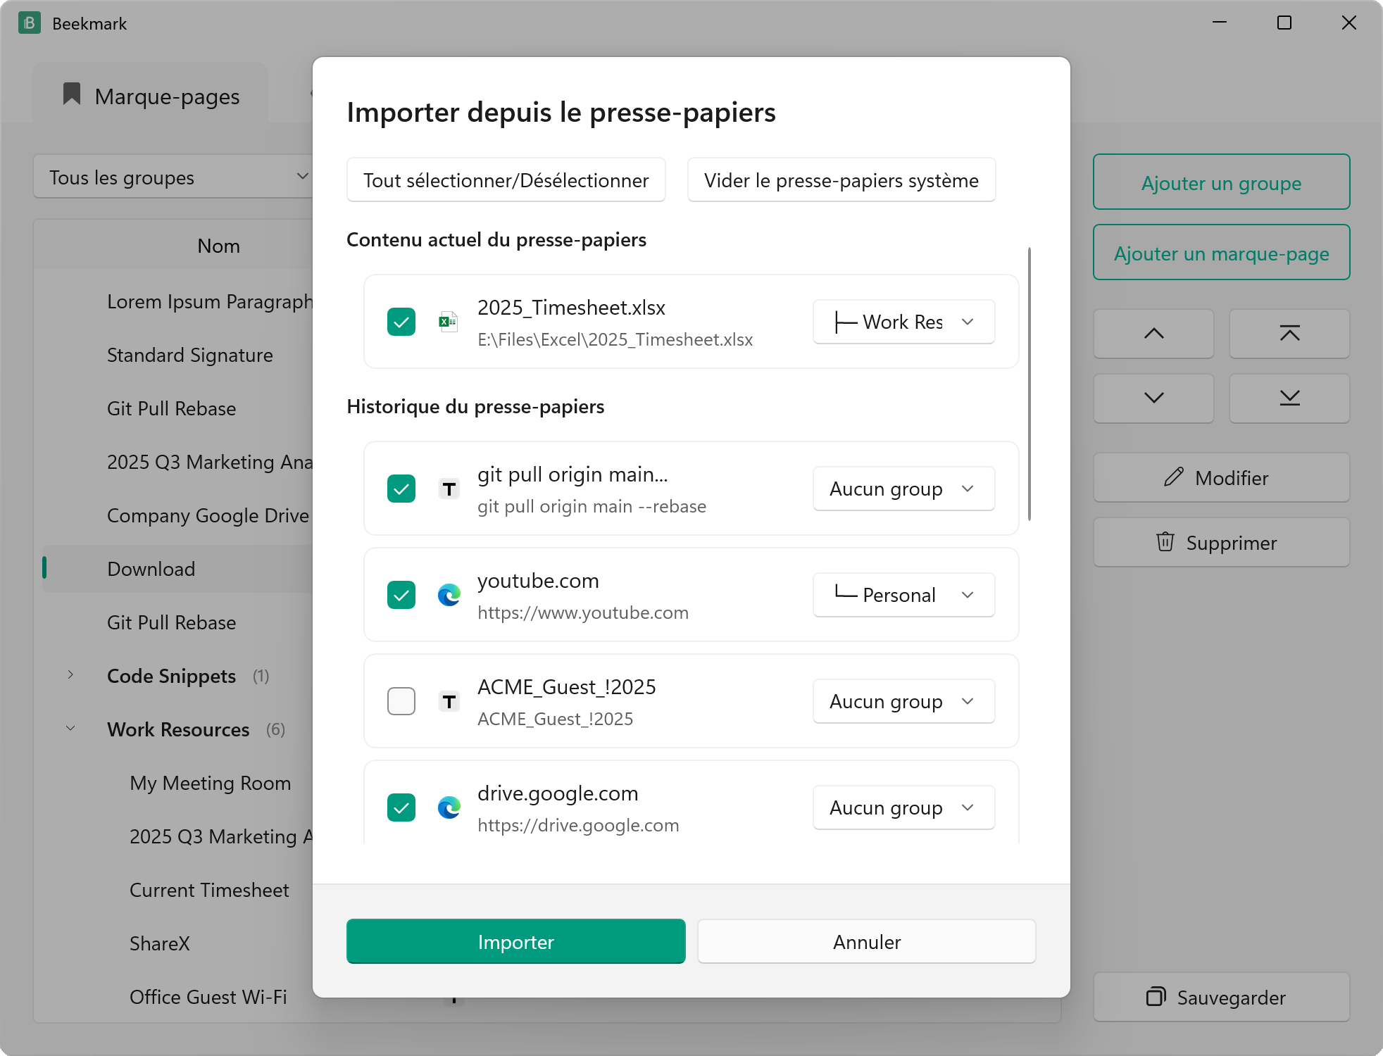The image size is (1383, 1056).
Task: Check the ACME_Guest_!2025 checkbox
Action: pos(401,701)
